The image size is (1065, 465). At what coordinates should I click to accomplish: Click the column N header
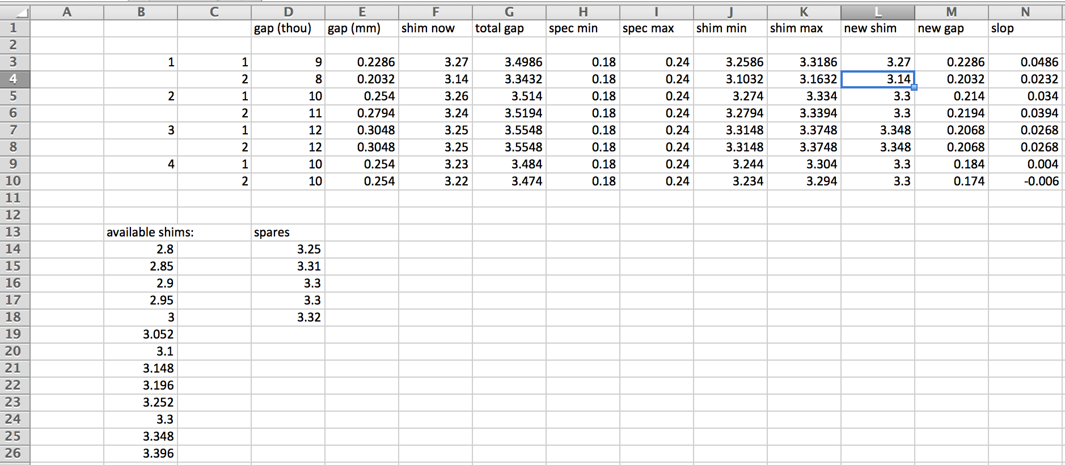click(x=1025, y=12)
